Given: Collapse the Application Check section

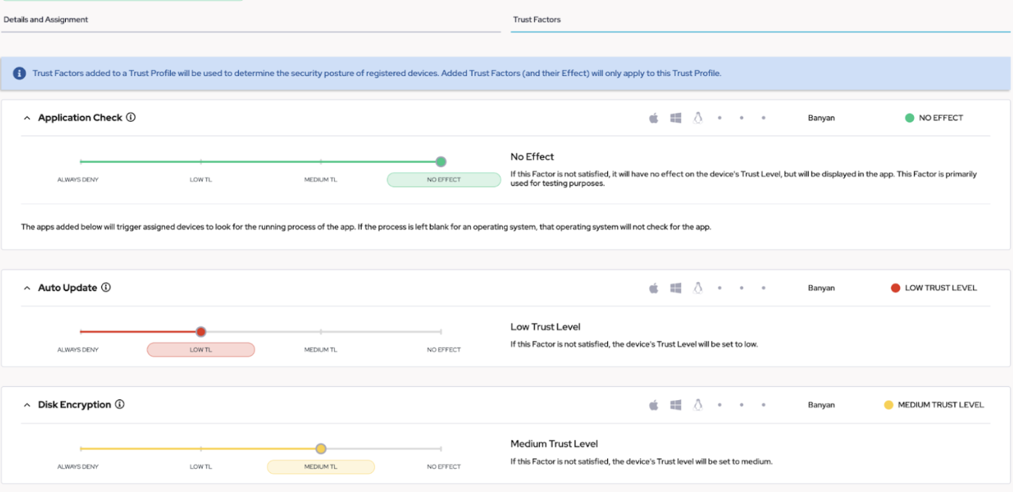Looking at the screenshot, I should point(27,118).
